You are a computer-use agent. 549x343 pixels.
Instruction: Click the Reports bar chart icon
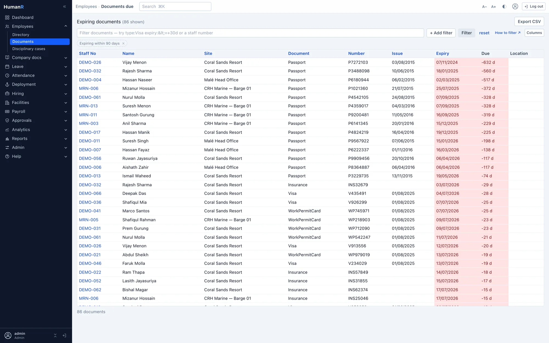(x=7, y=139)
